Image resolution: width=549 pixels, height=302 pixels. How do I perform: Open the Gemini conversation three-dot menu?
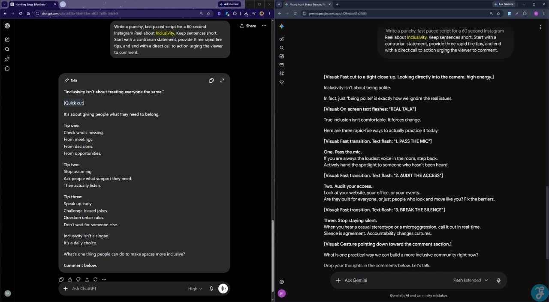point(540,27)
